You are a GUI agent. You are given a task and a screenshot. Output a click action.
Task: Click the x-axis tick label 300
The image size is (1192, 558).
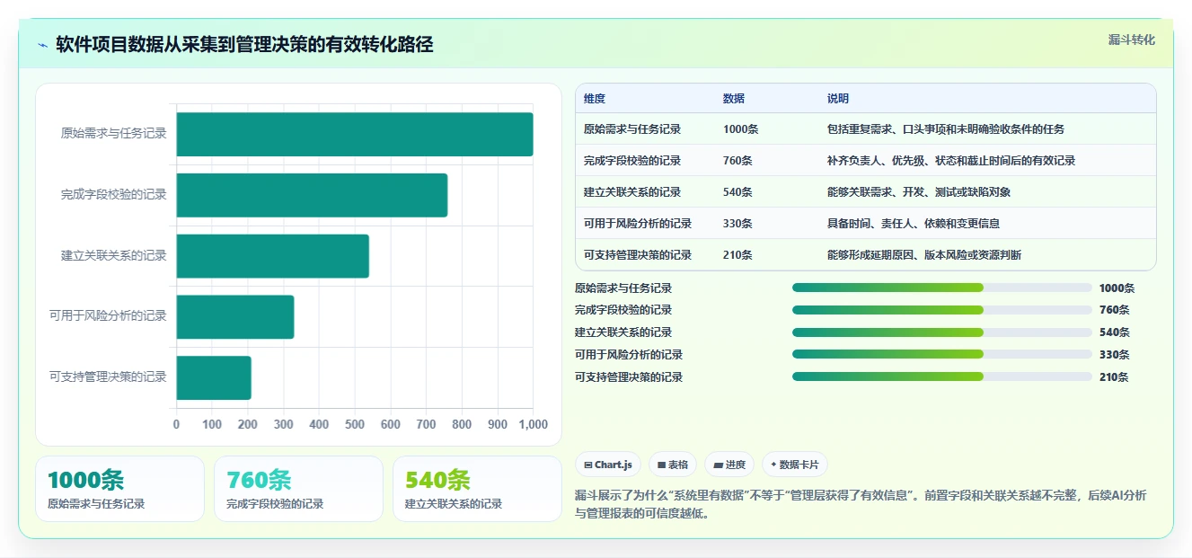[x=283, y=424]
